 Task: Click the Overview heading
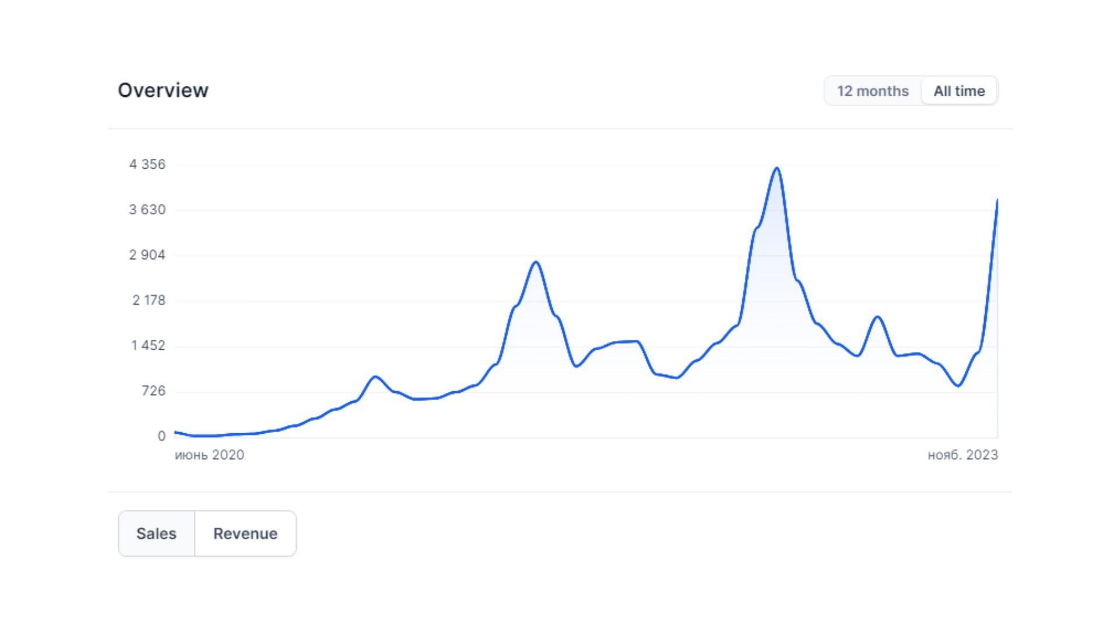point(163,91)
